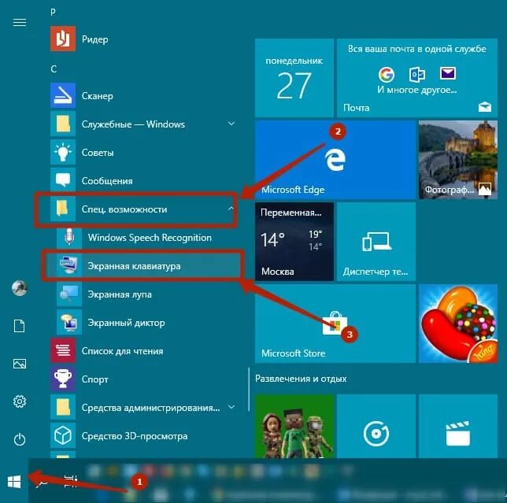
Task: Click the Power button icon
Action: click(20, 439)
